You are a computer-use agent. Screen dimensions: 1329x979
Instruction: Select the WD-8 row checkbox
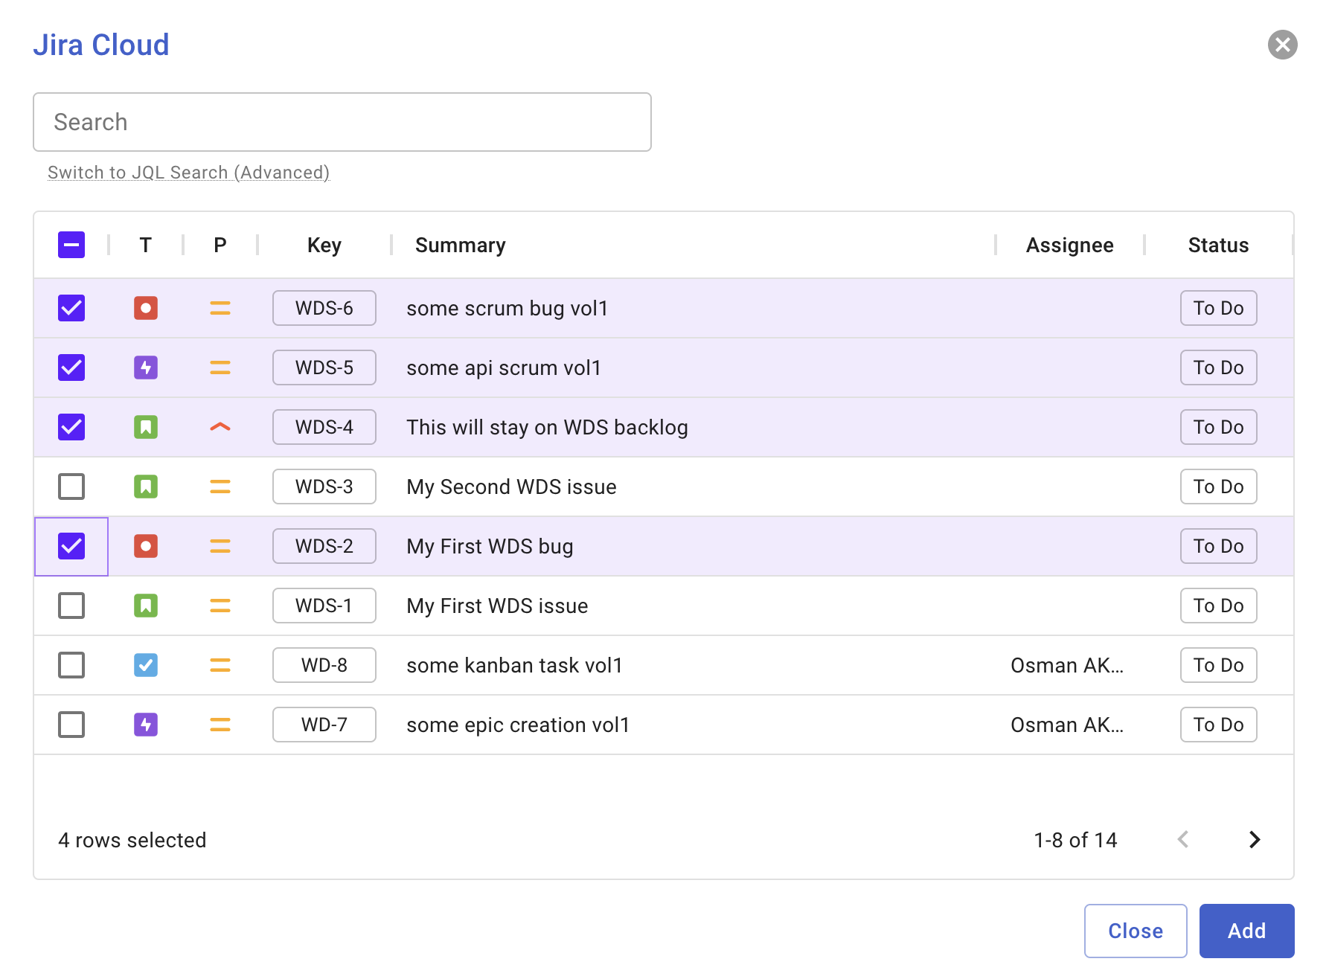(x=71, y=665)
